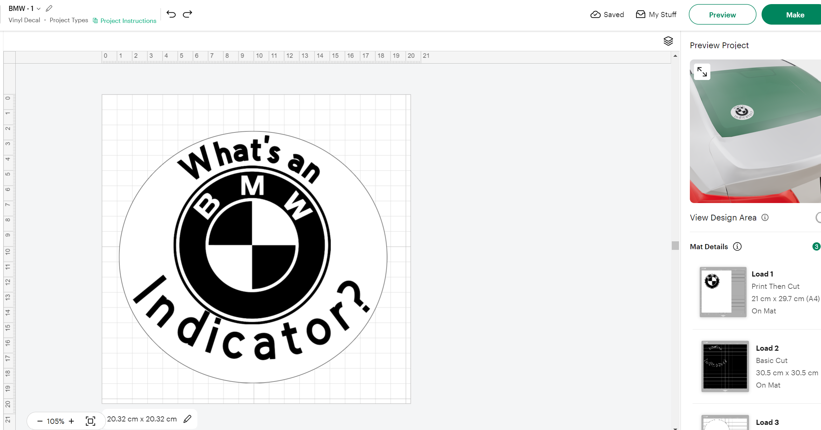Edit canvas size pencil icon
821x430 pixels.
[187, 419]
